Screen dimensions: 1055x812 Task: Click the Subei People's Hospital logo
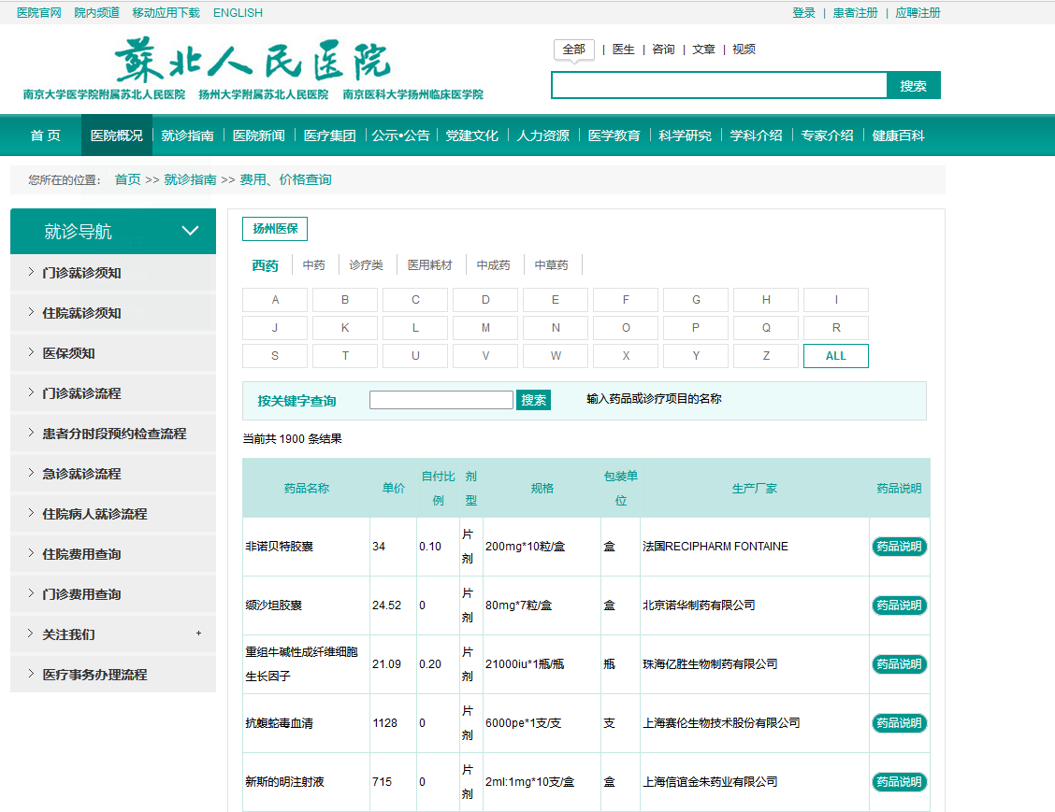[x=253, y=63]
